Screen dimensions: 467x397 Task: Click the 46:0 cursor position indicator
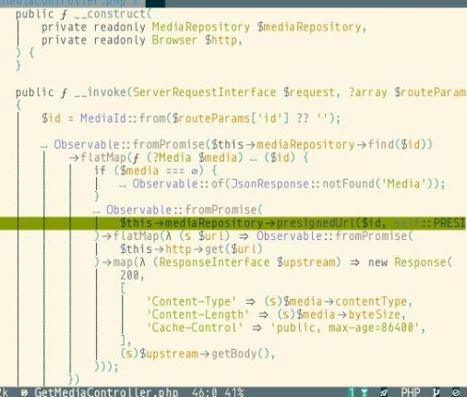pos(204,392)
